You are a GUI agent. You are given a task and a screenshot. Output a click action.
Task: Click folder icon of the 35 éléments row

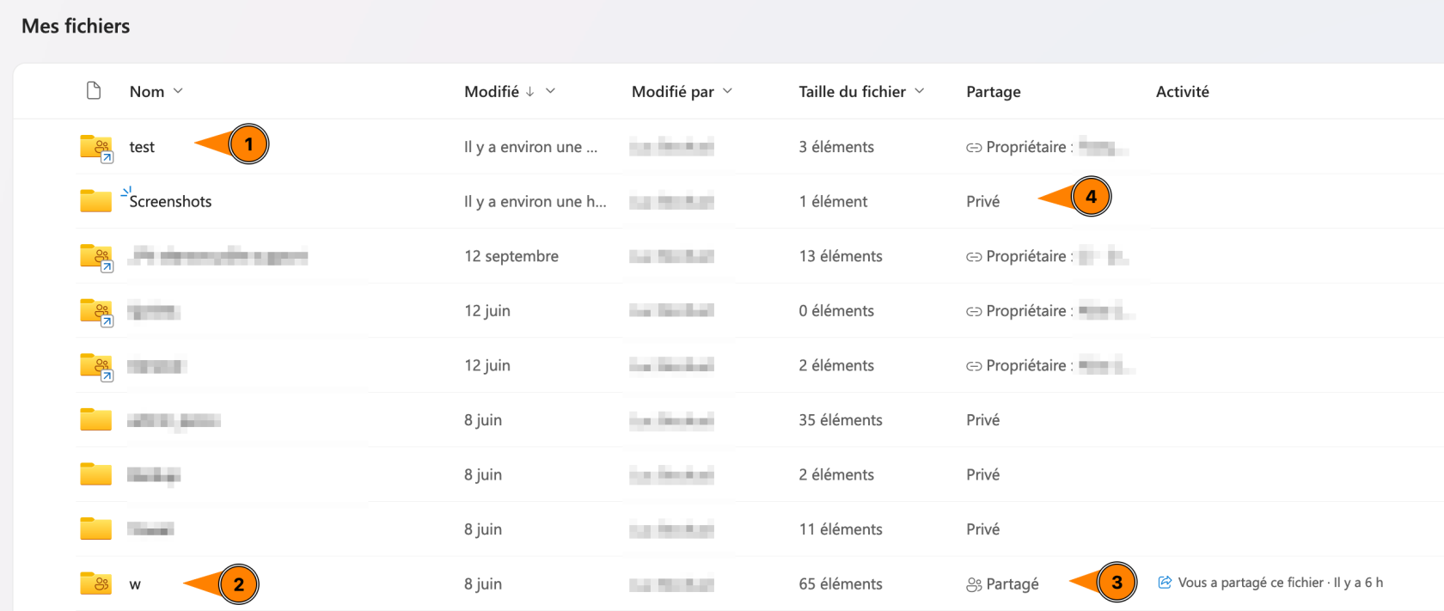click(x=95, y=419)
